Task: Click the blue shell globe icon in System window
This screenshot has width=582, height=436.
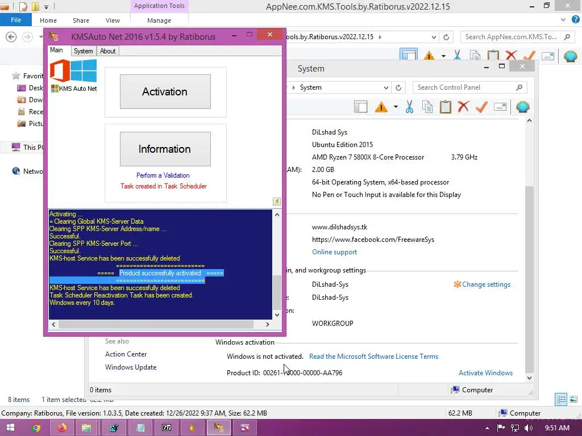Action: click(523, 107)
